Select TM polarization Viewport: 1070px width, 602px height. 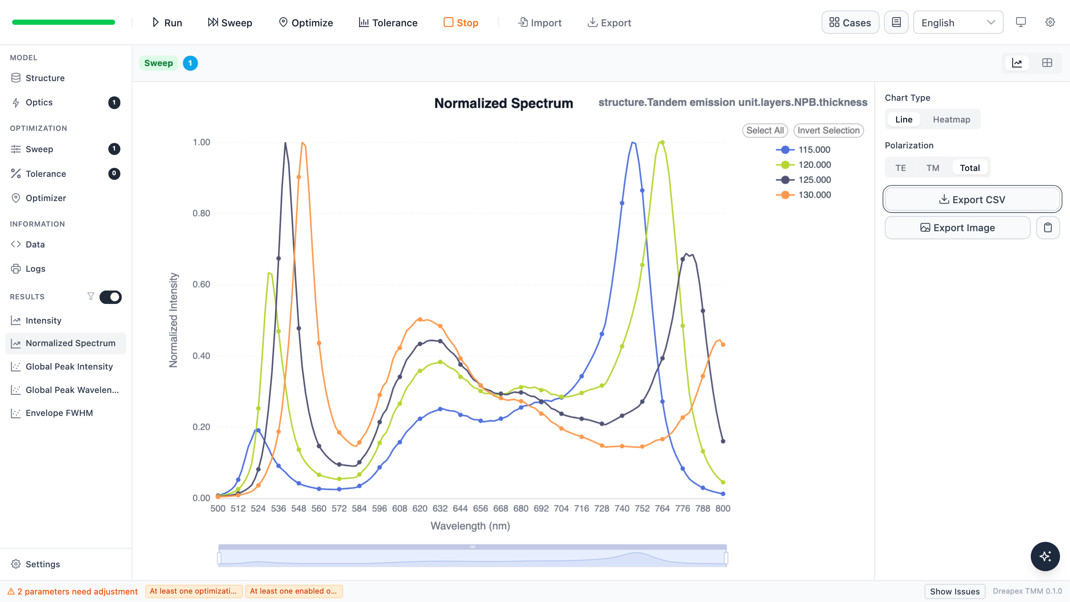tap(932, 168)
